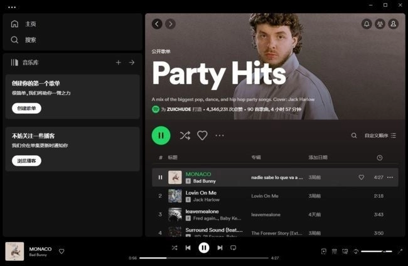Like the Party Hits playlist heart
Screen dimensions: 408x266
[202, 135]
